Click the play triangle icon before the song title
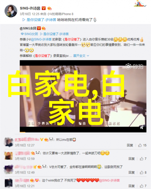The image size is (151, 189). pyautogui.click(x=24, y=20)
